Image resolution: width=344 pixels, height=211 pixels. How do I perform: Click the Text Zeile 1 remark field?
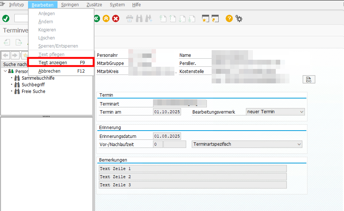(x=192, y=169)
